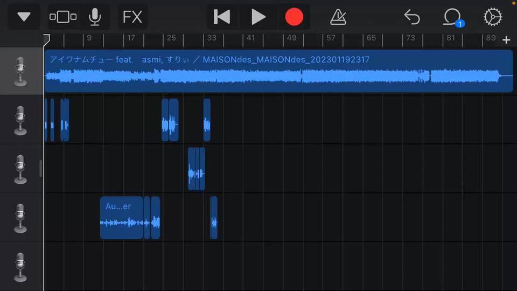Click bar 65 on the ruler
This screenshot has height=291, width=517.
click(371, 38)
